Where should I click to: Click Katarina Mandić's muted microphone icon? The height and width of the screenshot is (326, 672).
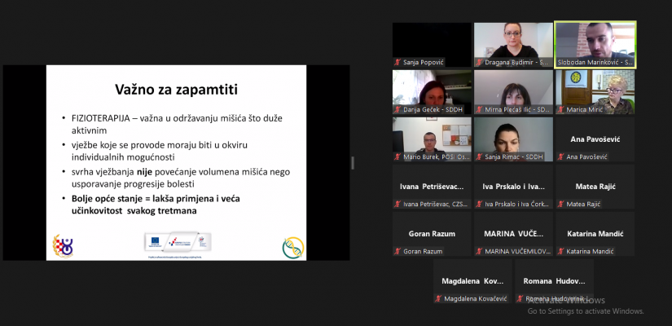560,251
